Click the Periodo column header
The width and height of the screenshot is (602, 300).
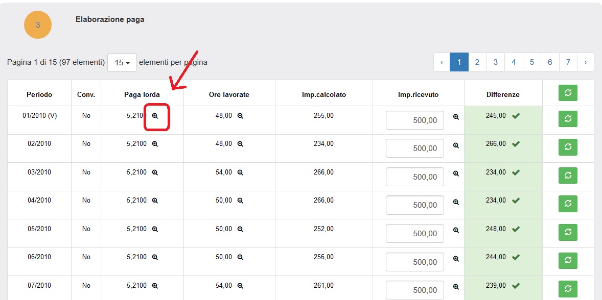tap(39, 94)
